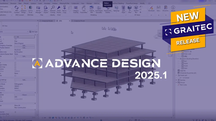Click Edit for Graphics Overrides
216x121 pixels.
pyautogui.click(x=24, y=45)
